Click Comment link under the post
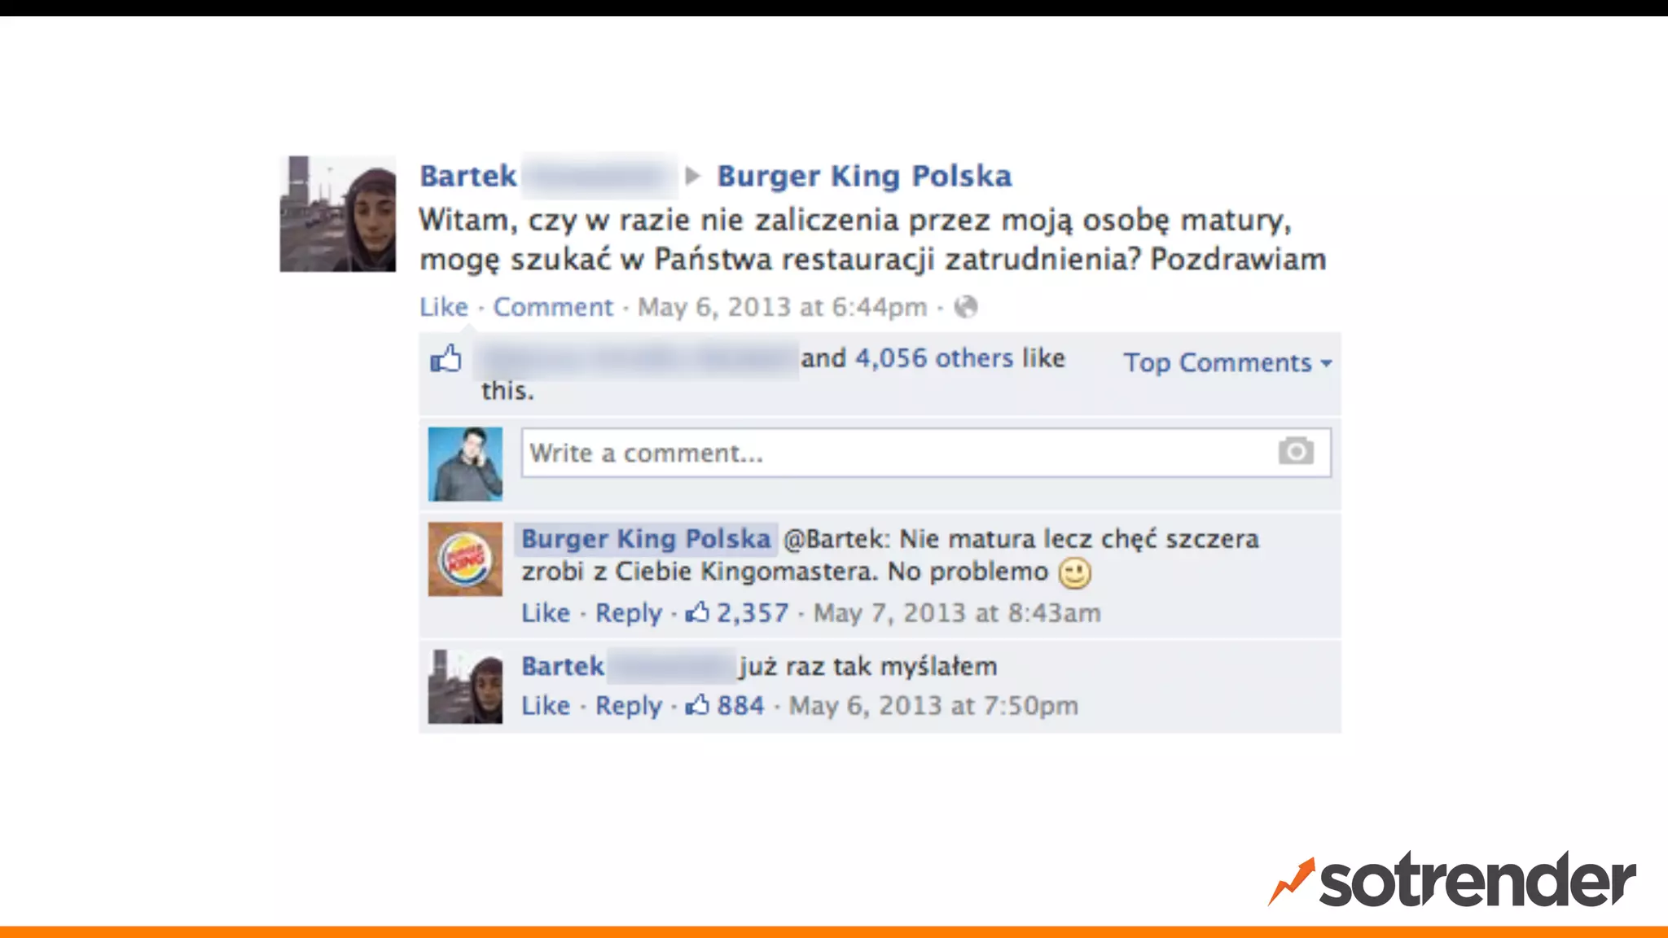Image resolution: width=1668 pixels, height=938 pixels. coord(553,307)
